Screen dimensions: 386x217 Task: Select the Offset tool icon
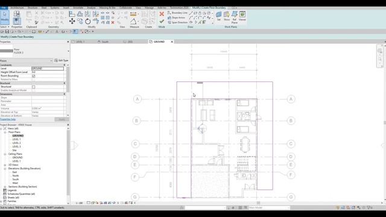pos(80,14)
